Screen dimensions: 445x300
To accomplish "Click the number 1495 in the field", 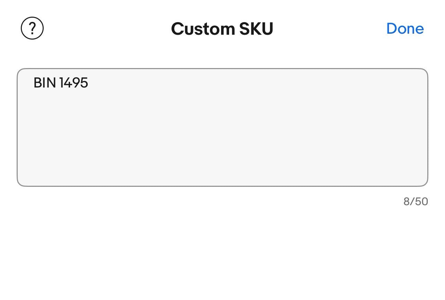I will pos(73,83).
